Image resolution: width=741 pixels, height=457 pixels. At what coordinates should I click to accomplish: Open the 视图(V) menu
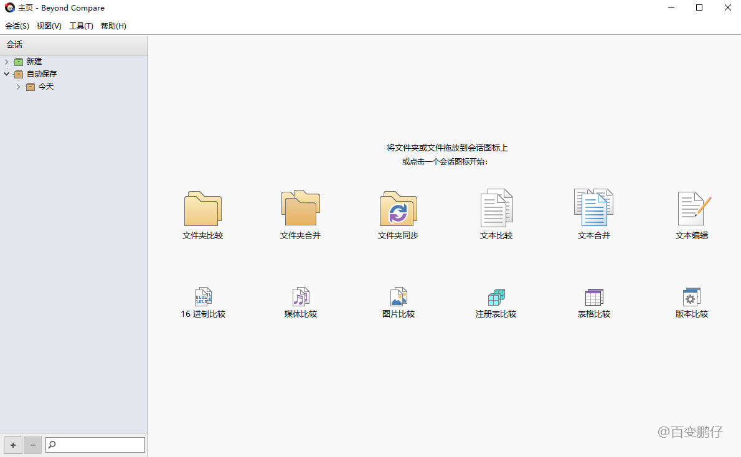click(49, 26)
